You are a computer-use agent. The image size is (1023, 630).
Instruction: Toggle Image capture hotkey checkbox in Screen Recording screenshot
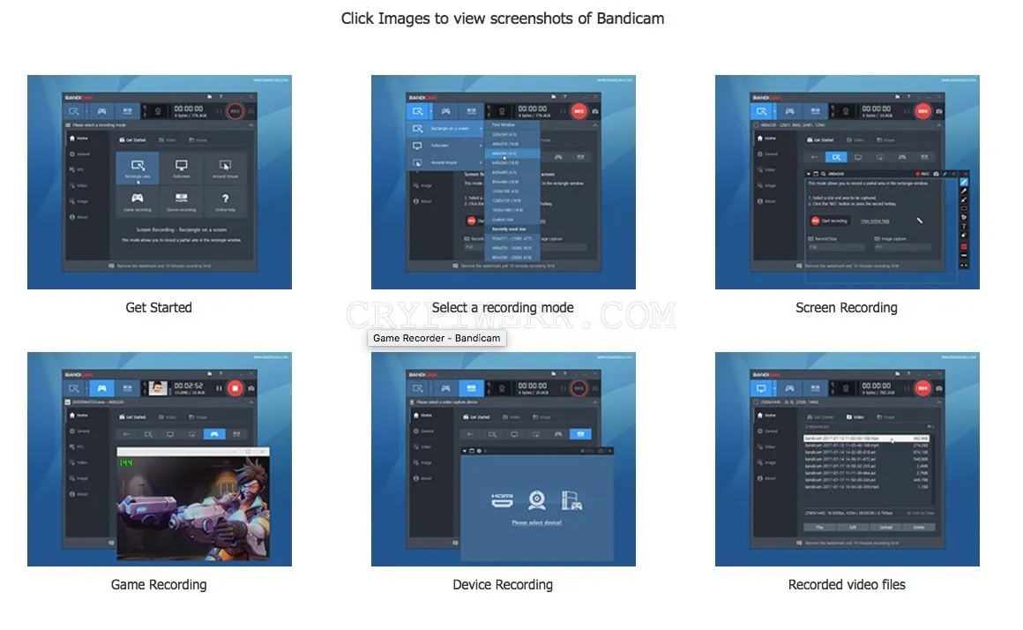coord(877,239)
